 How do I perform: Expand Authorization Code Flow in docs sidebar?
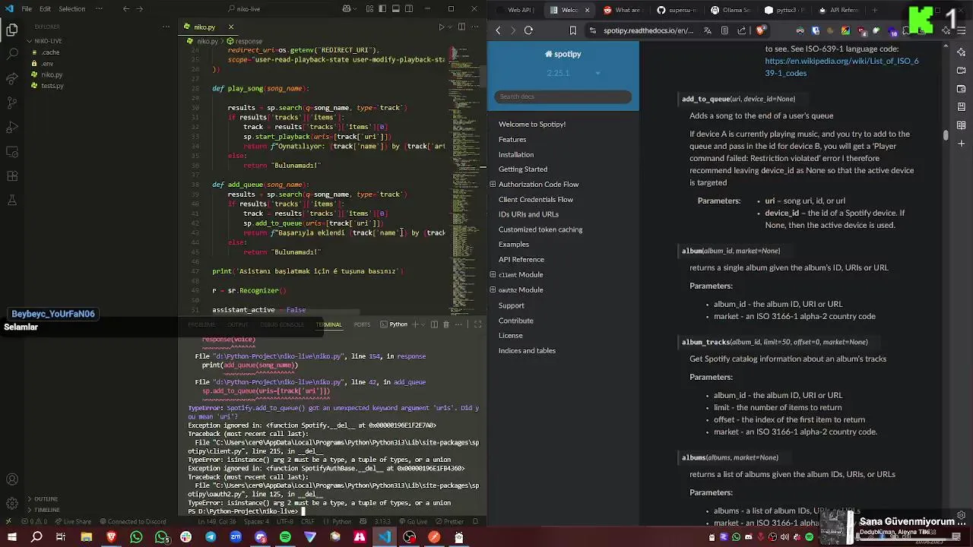click(x=493, y=185)
